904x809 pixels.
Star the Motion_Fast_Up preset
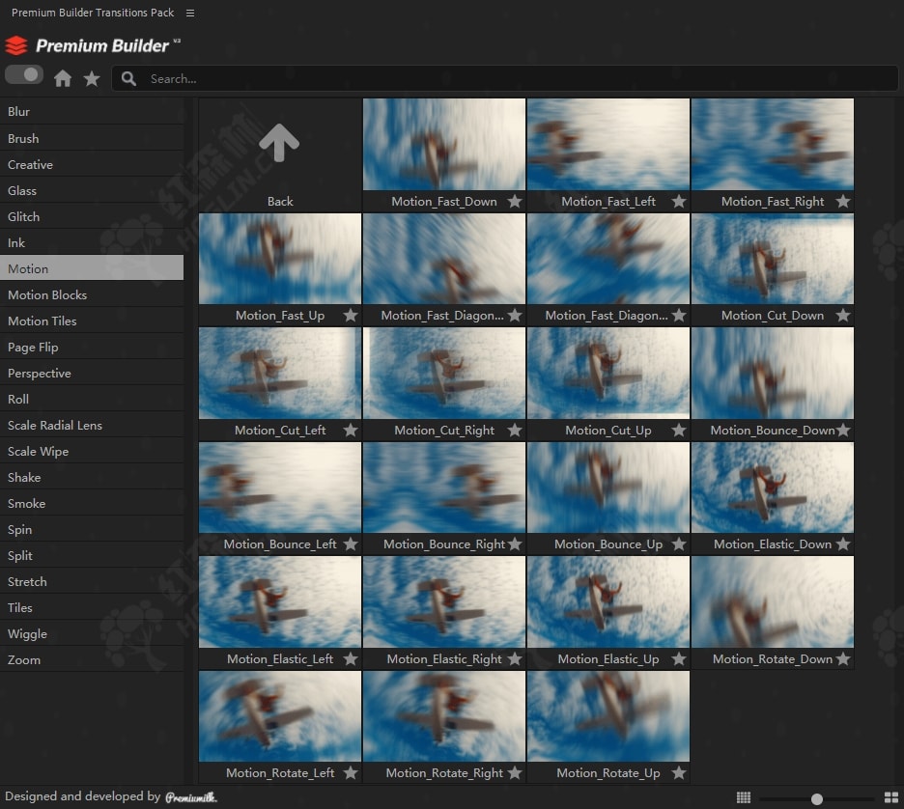(351, 315)
